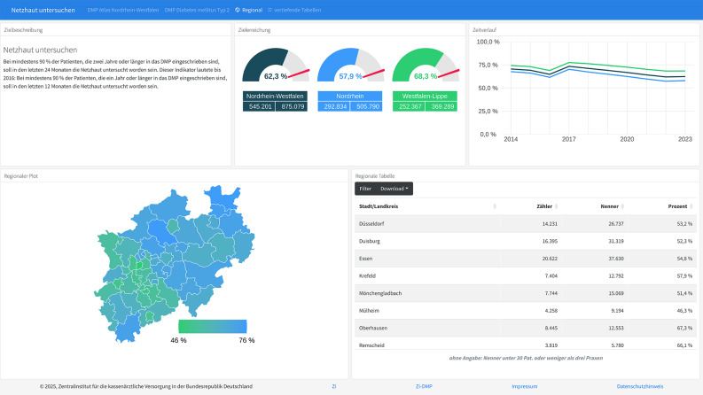The height and width of the screenshot is (395, 703).
Task: Open the Impressum footer link
Action: [x=525, y=386]
